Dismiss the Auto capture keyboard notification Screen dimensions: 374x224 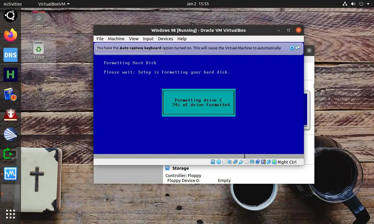tap(292, 48)
